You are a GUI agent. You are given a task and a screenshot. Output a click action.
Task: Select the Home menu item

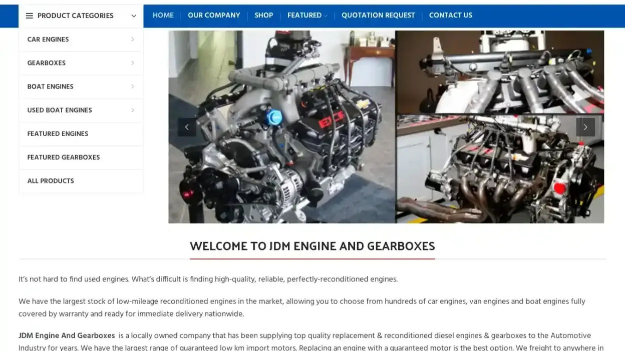tap(163, 15)
